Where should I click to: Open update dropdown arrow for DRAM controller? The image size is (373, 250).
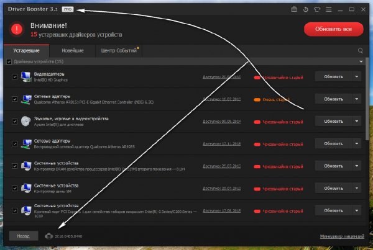point(357,166)
